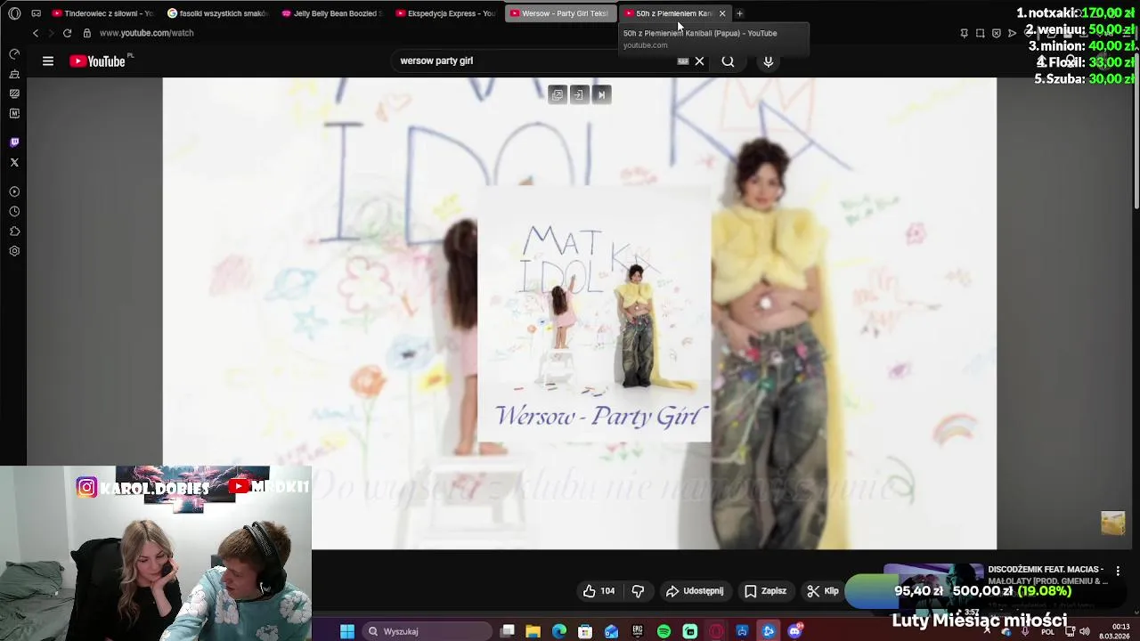Open X (Twitter) in the sidebar
The width and height of the screenshot is (1140, 641).
coord(14,162)
